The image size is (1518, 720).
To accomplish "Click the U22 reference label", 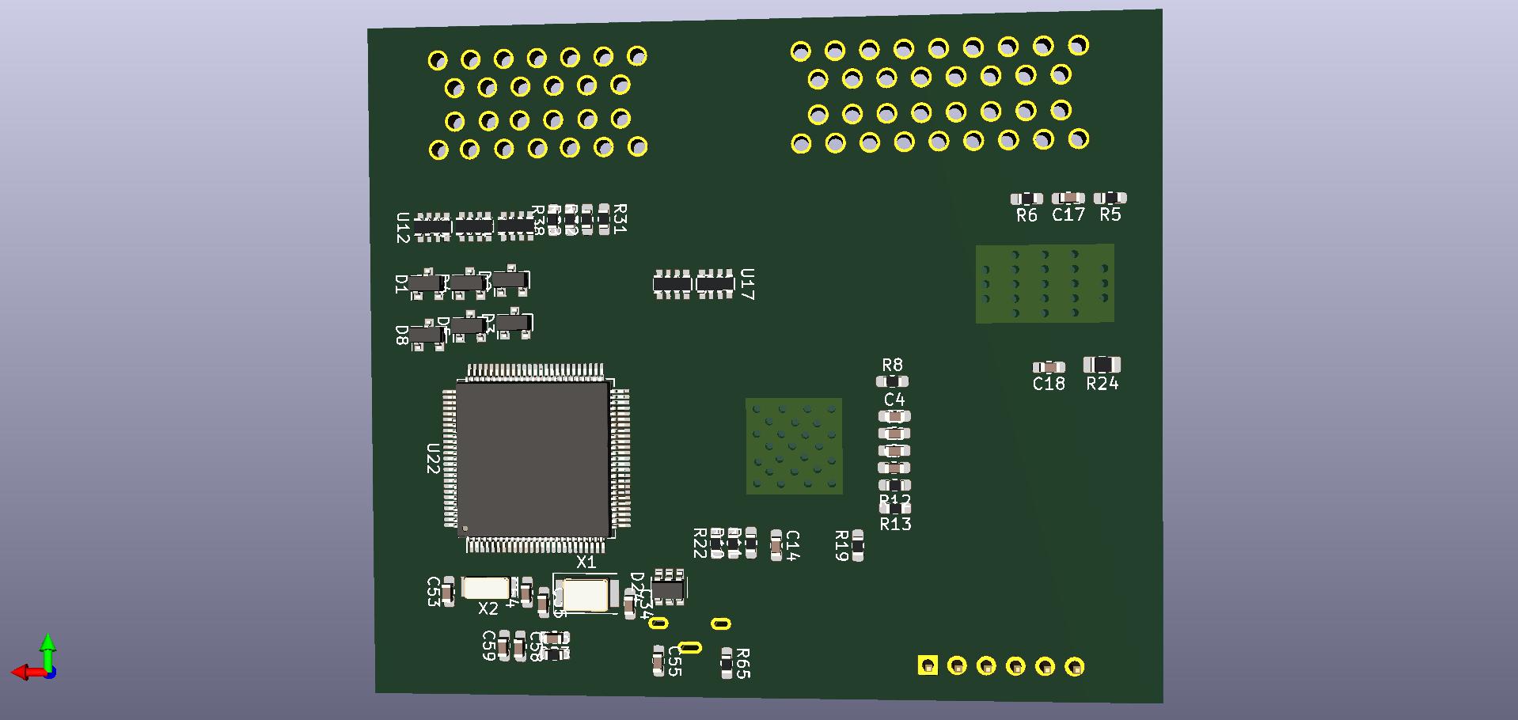I will click(433, 459).
